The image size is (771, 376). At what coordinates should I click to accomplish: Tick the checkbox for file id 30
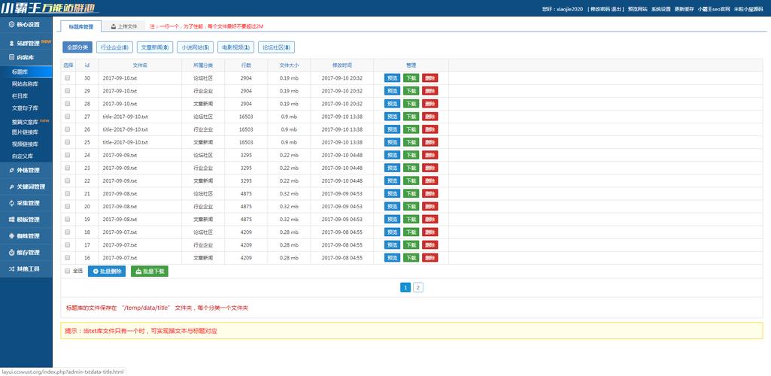pos(68,78)
